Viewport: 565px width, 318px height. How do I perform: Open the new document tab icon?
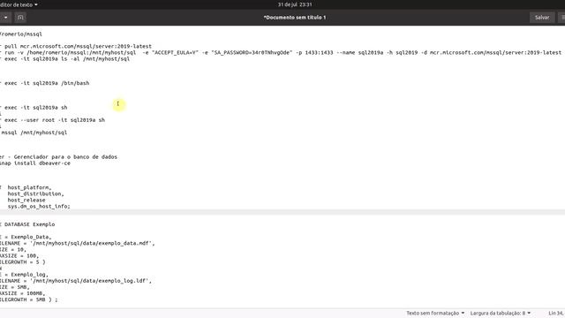[20, 18]
